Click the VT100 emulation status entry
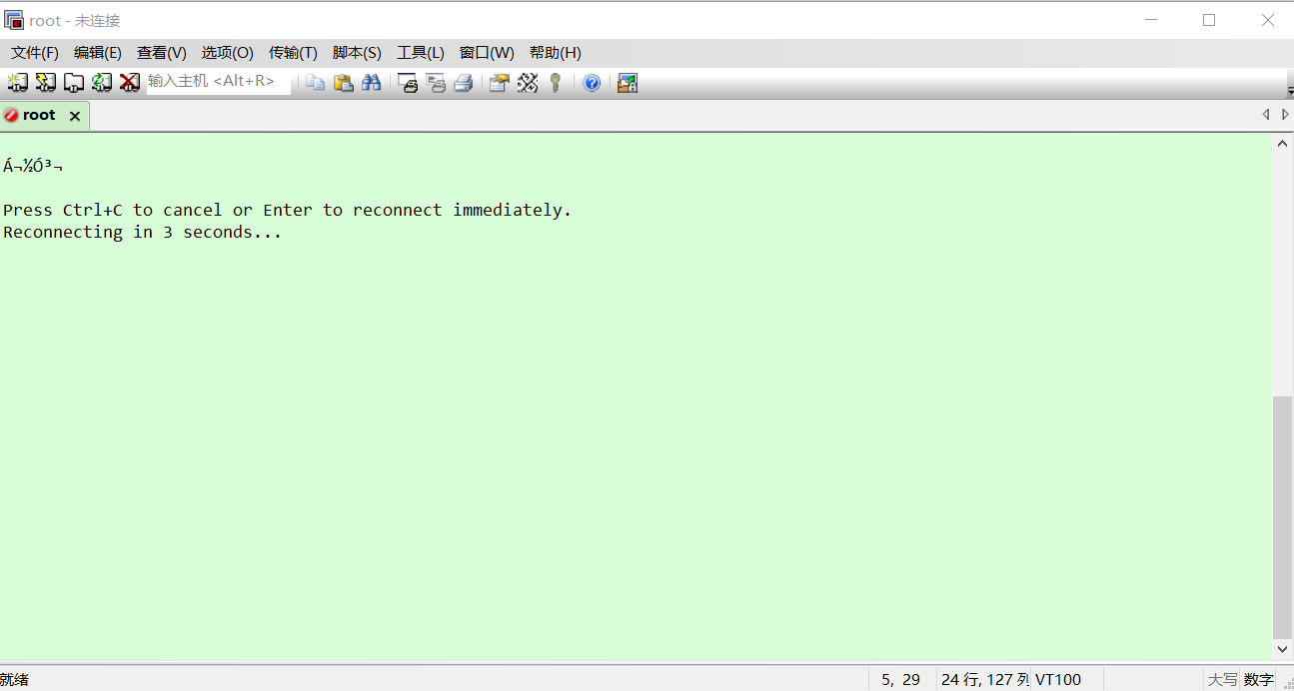1294x691 pixels. (1058, 680)
